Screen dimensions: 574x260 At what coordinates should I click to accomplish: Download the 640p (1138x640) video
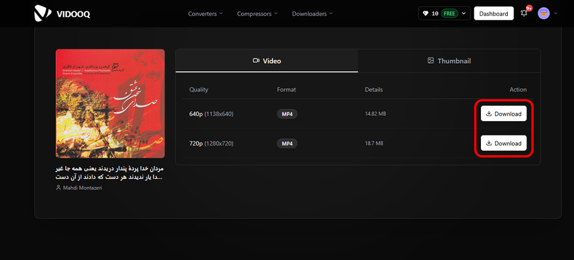click(503, 114)
